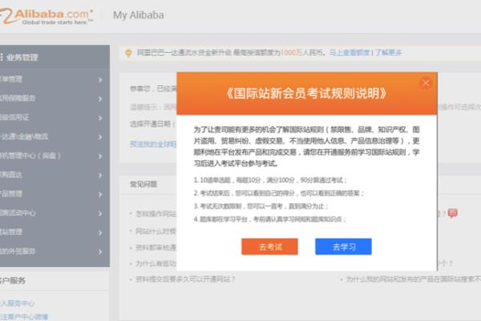Image resolution: width=481 pixels, height=321 pixels.
Task: Click the 选择开通日期 label
Action: 152,124
